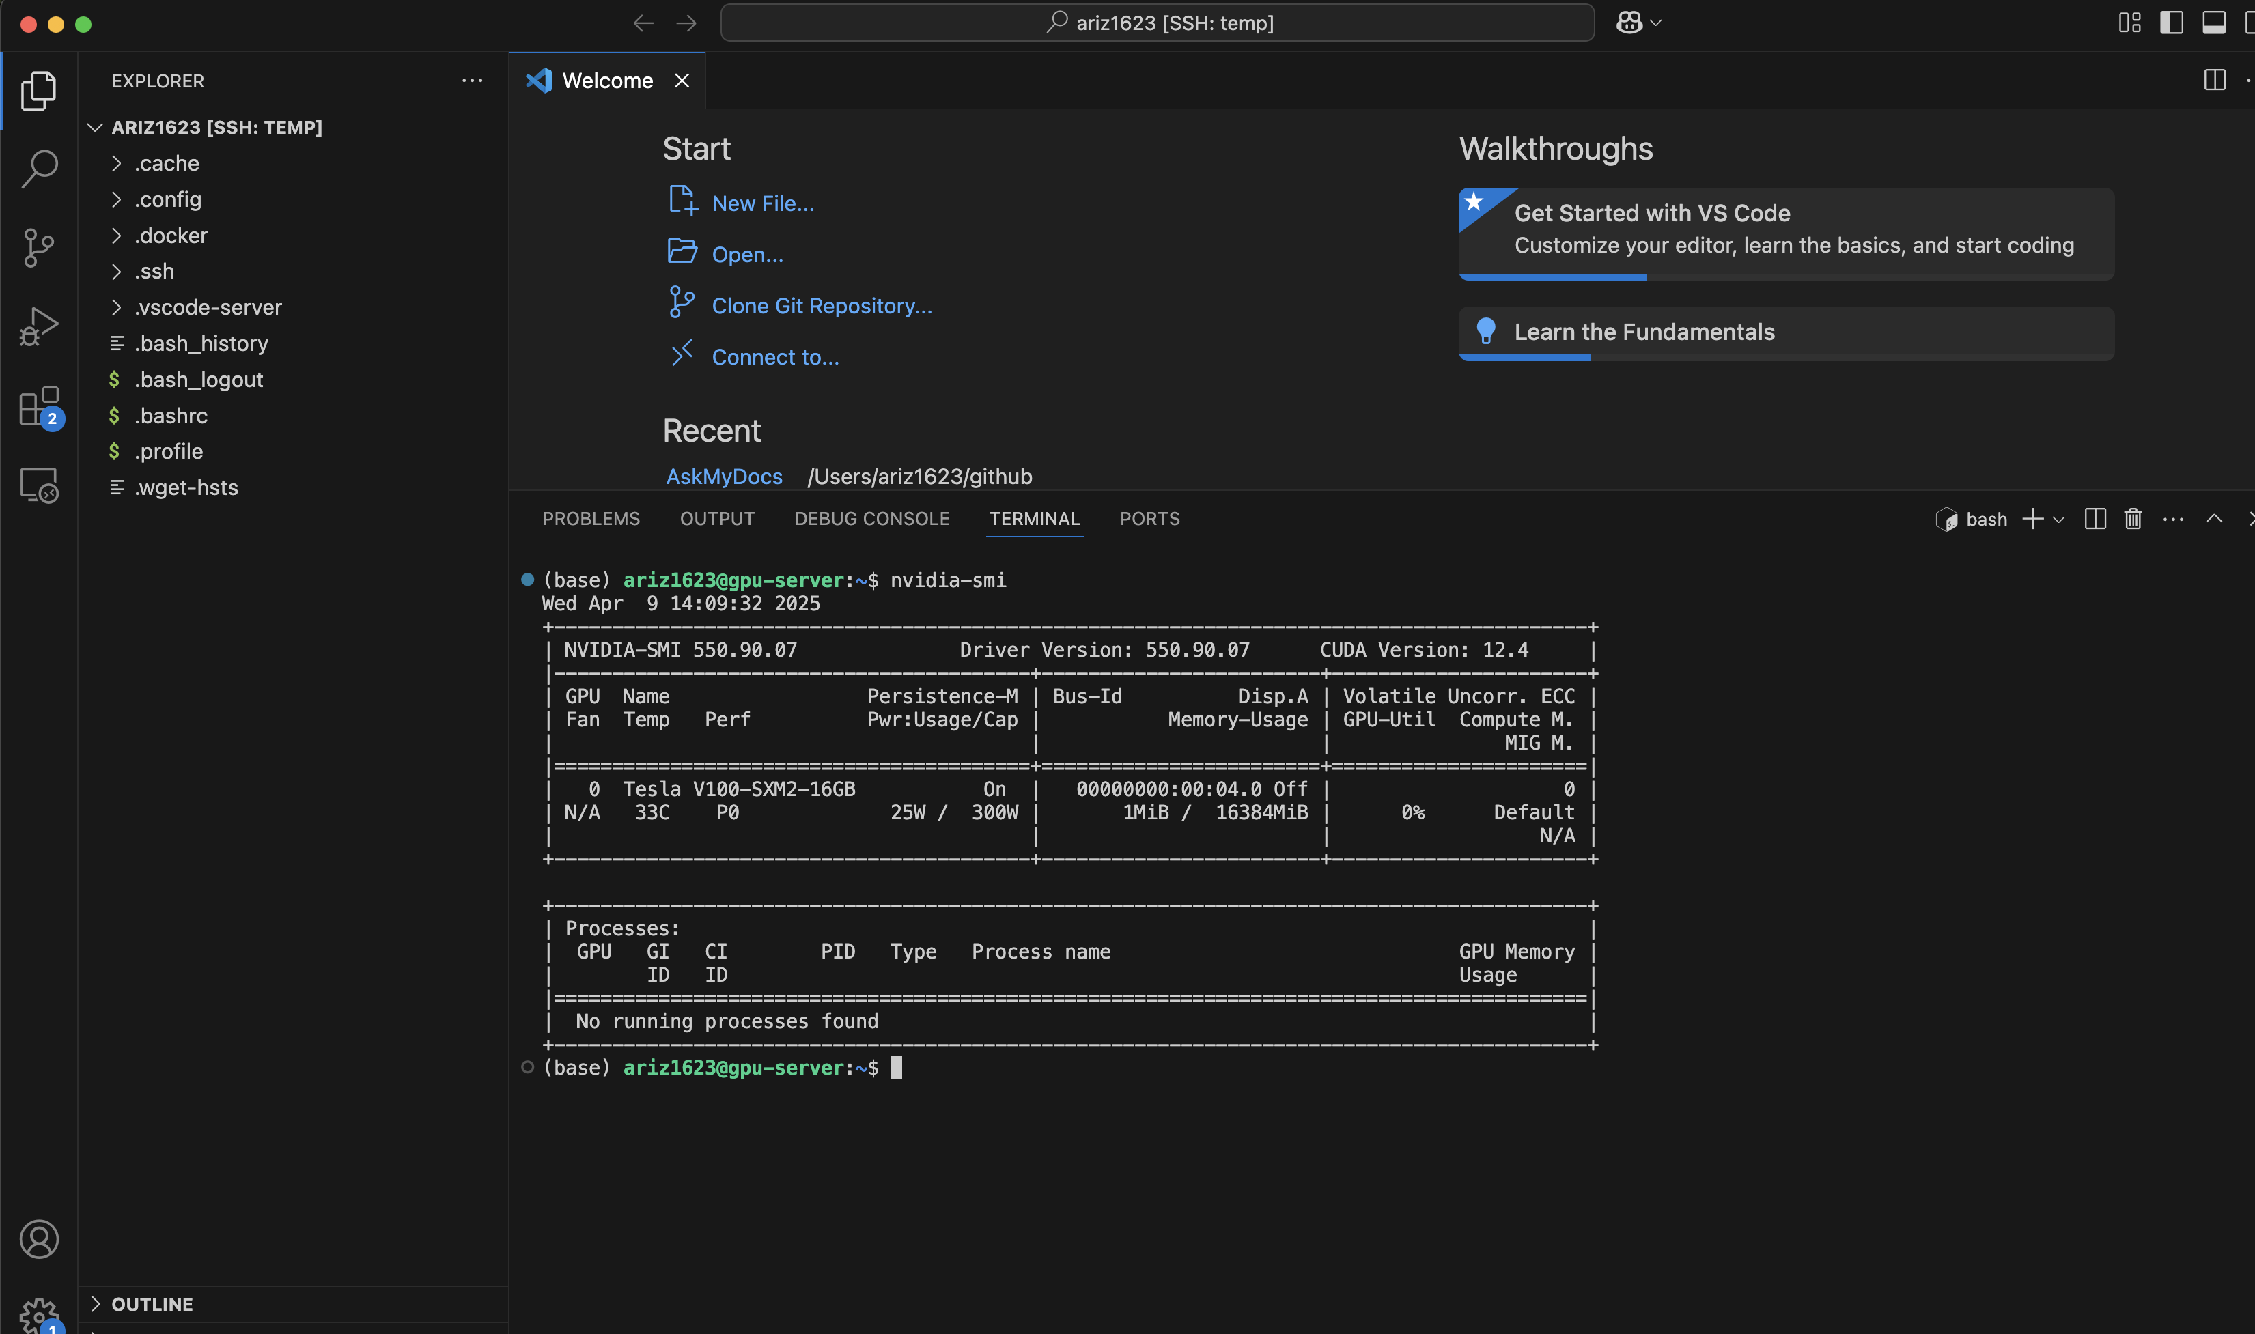Viewport: 2255px width, 1334px height.
Task: Expand the .vscode-server folder
Action: coord(292,307)
